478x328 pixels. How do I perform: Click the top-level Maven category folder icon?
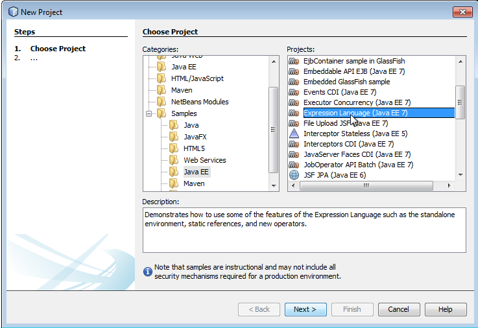click(x=161, y=90)
